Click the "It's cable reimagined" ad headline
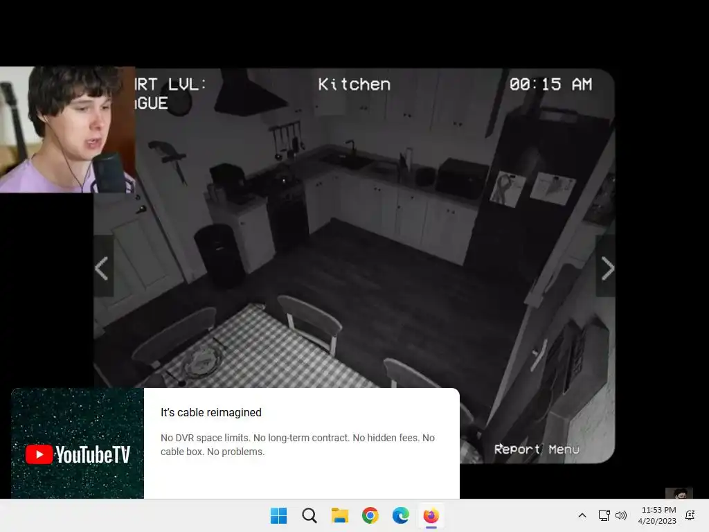This screenshot has height=532, width=709. coord(211,413)
